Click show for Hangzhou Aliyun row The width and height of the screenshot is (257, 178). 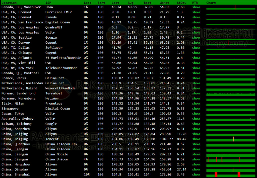coord(196,164)
